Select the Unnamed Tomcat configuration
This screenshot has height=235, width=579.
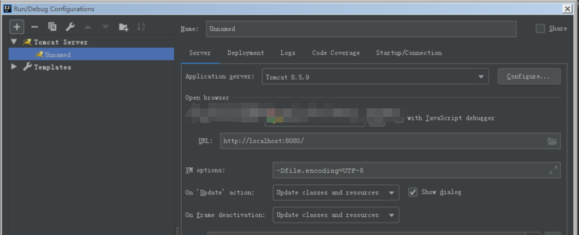pyautogui.click(x=91, y=54)
